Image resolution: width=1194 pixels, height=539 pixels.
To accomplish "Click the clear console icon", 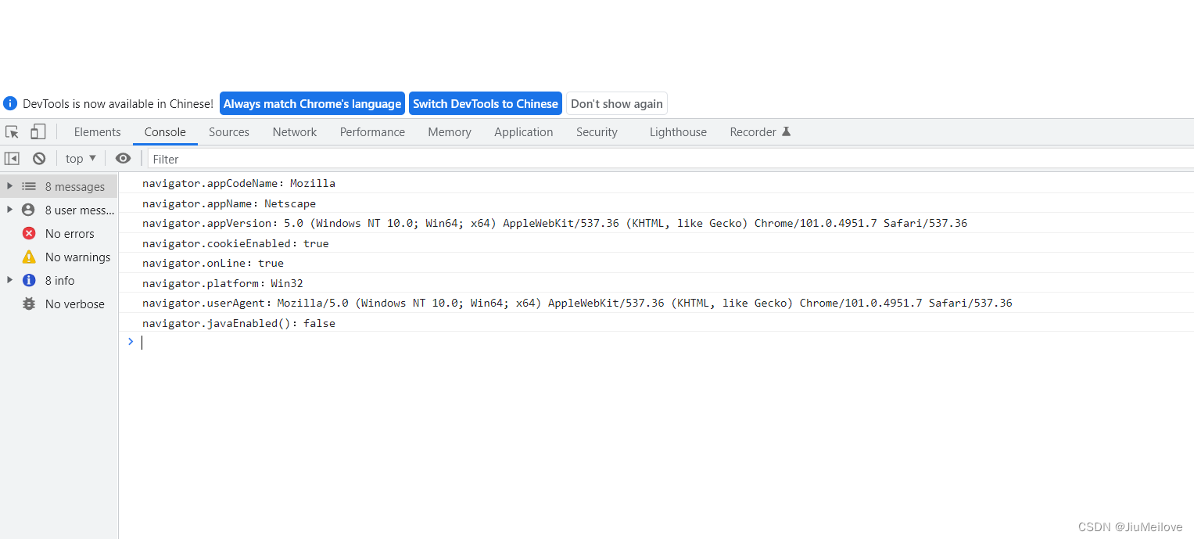I will 38,158.
